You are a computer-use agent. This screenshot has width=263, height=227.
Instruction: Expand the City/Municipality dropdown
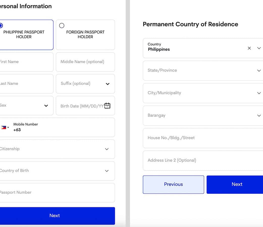(259, 93)
